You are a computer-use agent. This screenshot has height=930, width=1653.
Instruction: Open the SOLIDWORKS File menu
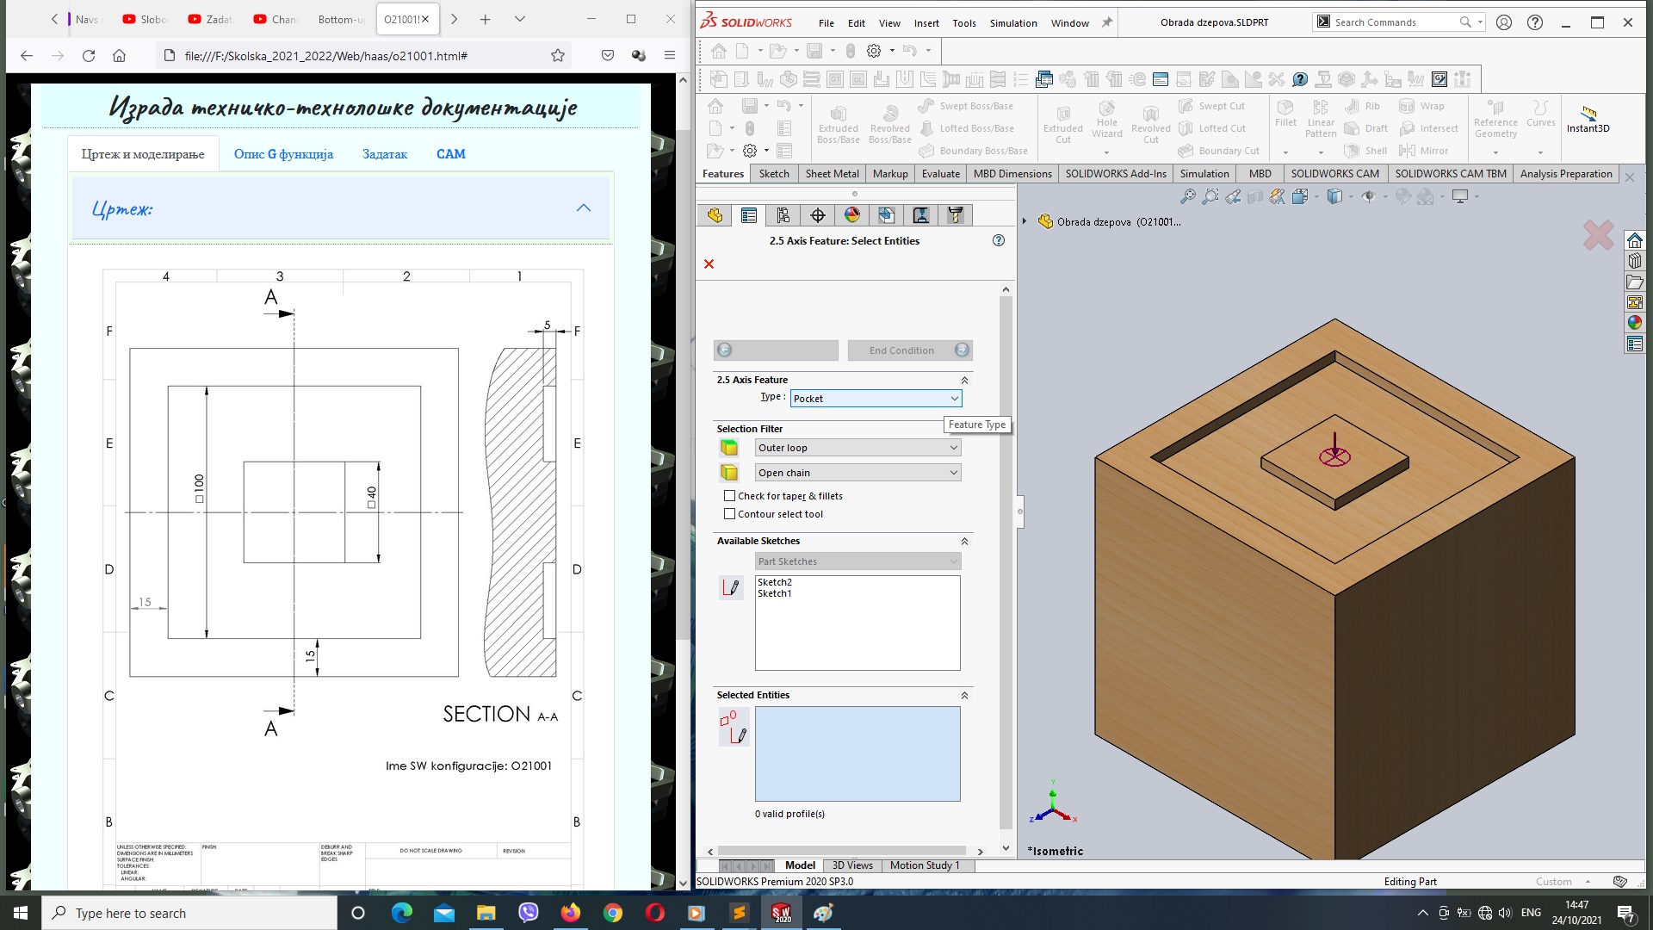point(826,23)
